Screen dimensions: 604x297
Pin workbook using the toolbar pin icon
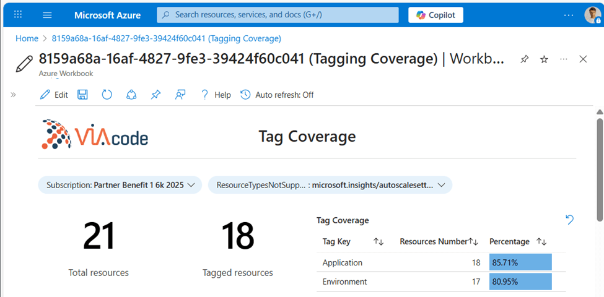pyautogui.click(x=155, y=95)
